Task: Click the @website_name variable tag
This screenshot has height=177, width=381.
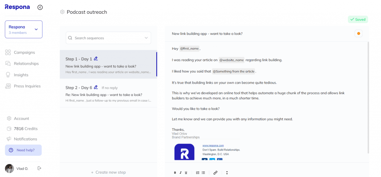Action: [x=231, y=60]
